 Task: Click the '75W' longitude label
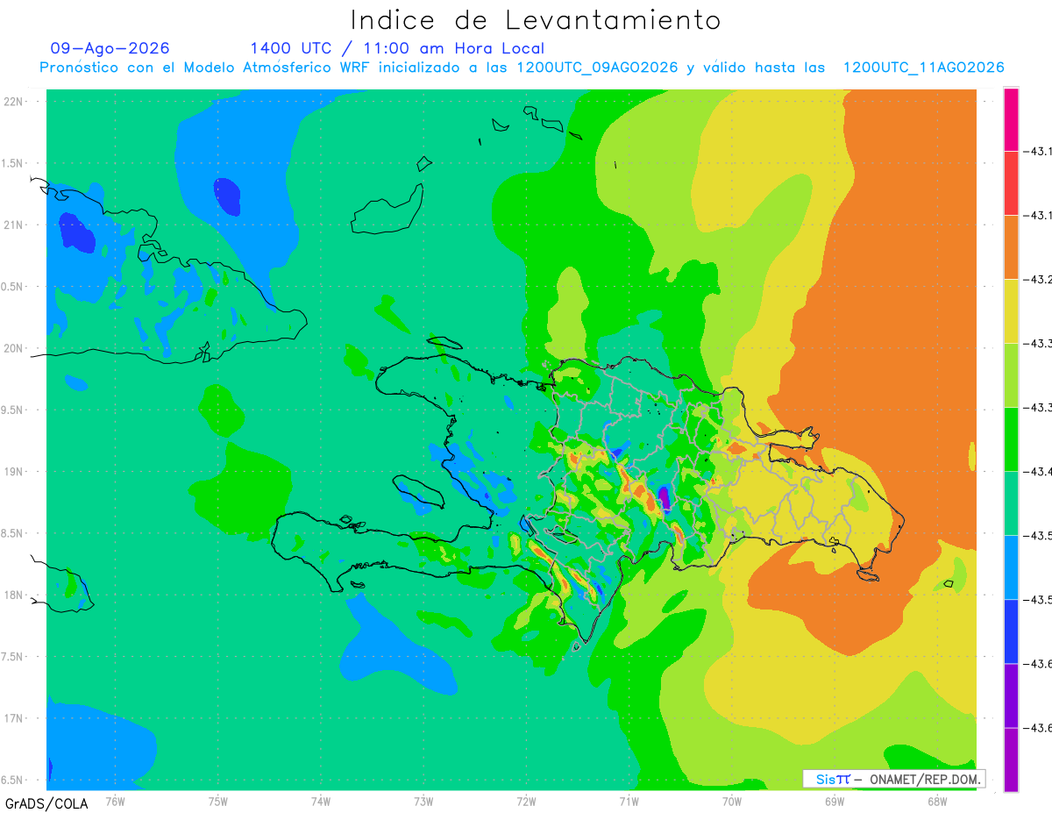[218, 800]
